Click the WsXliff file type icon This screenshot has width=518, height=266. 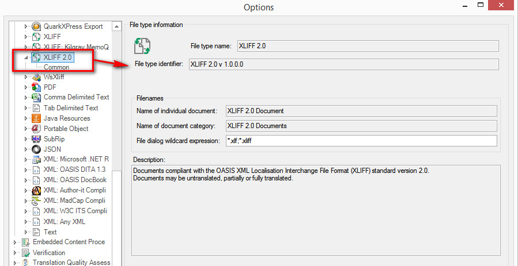[x=36, y=77]
